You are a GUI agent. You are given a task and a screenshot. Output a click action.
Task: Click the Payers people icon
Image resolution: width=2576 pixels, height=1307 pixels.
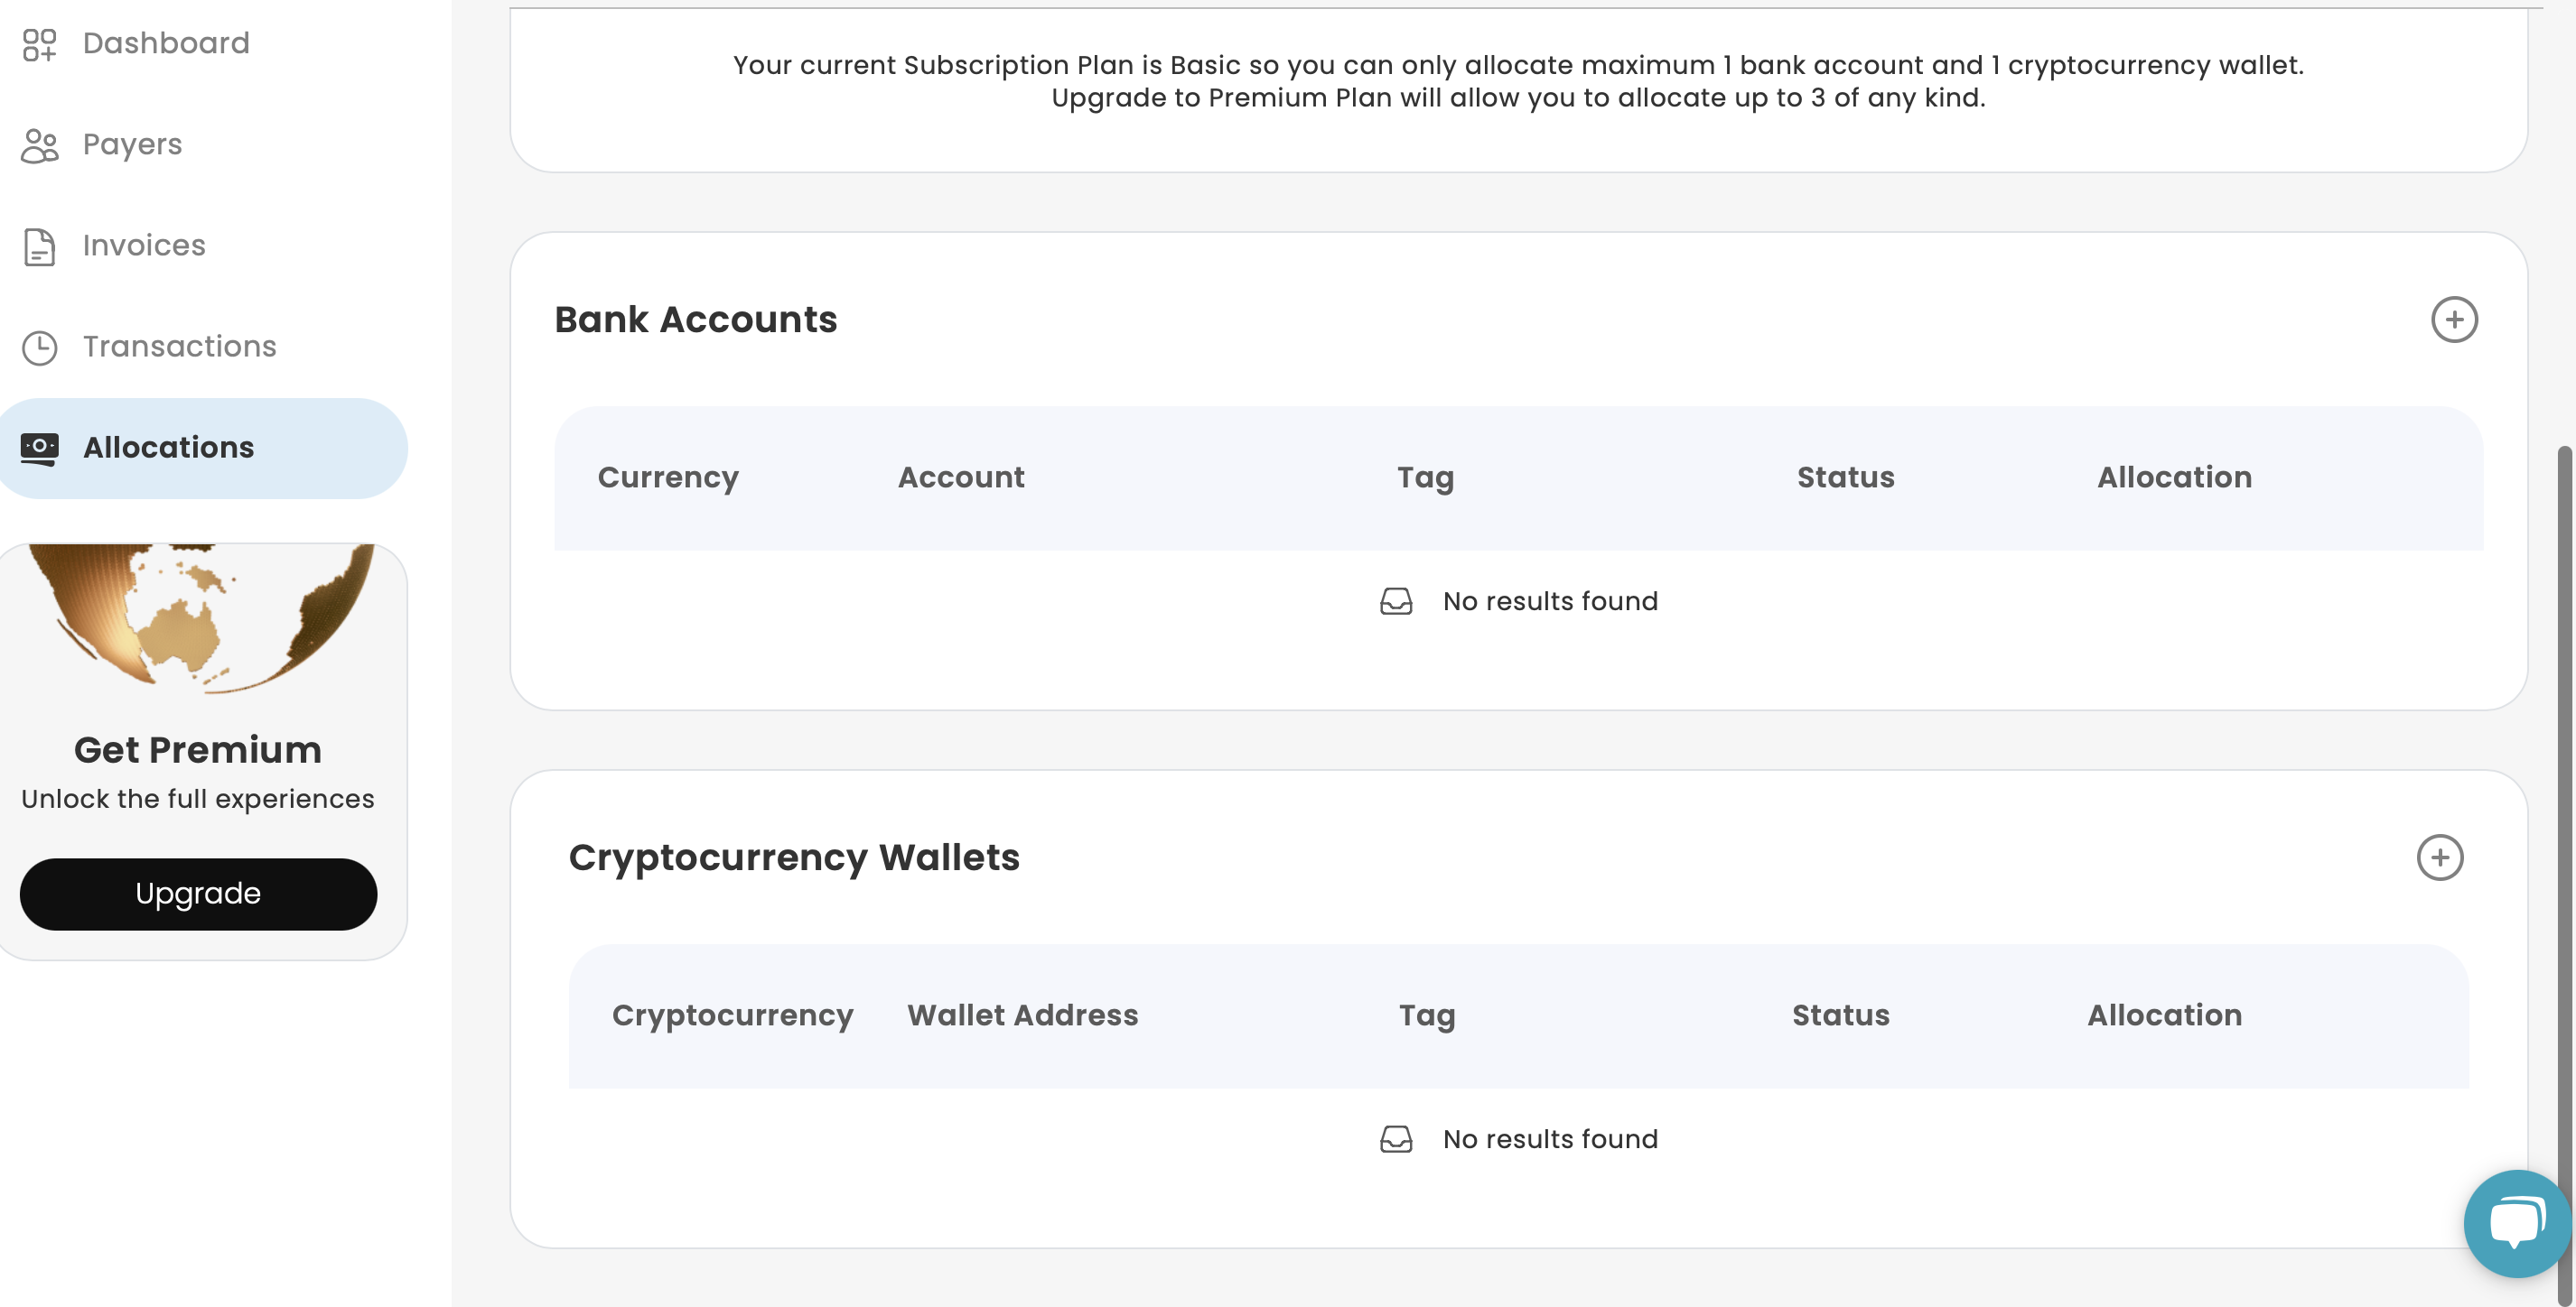[x=39, y=146]
